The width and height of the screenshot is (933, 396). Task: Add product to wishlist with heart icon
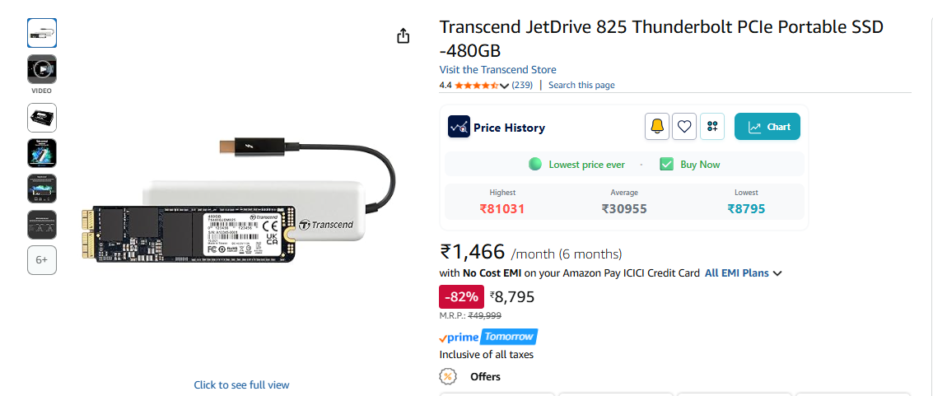tap(684, 126)
